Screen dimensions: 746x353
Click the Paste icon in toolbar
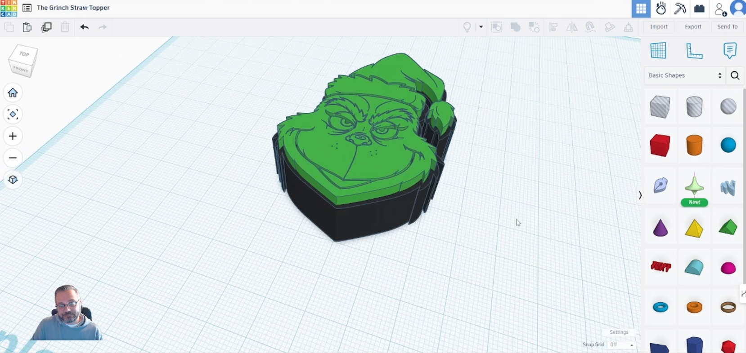pos(27,27)
